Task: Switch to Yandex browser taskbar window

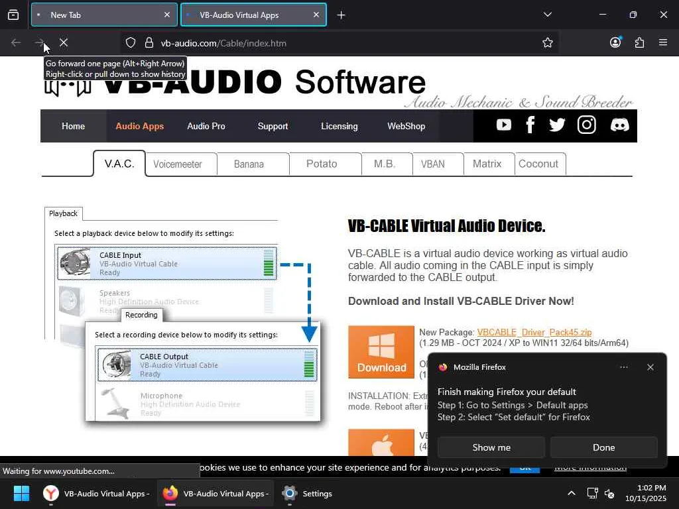Action: tap(97, 493)
